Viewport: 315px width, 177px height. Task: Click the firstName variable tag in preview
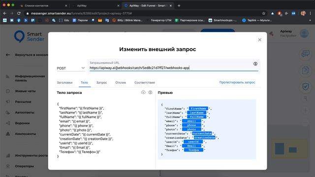[x=198, y=109]
